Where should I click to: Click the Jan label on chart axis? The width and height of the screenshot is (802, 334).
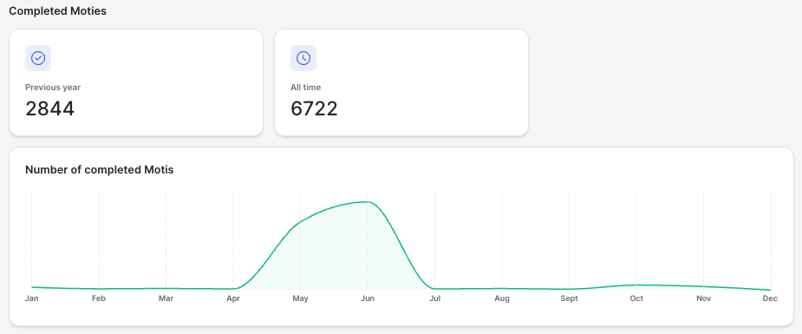click(32, 298)
